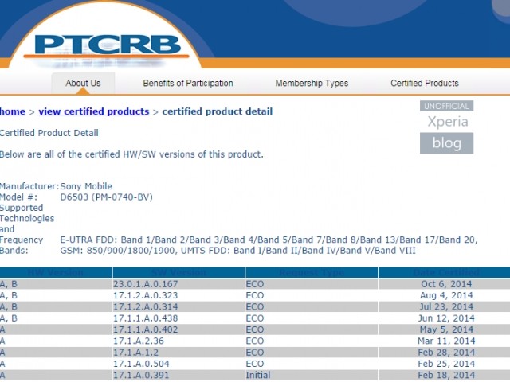Click the Certified Product Detail heading
Image resolution: width=510 pixels, height=382 pixels.
pos(49,133)
